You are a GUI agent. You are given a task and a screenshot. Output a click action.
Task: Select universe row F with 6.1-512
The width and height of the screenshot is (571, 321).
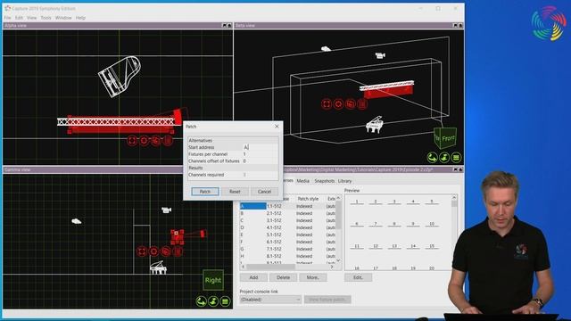(287, 242)
